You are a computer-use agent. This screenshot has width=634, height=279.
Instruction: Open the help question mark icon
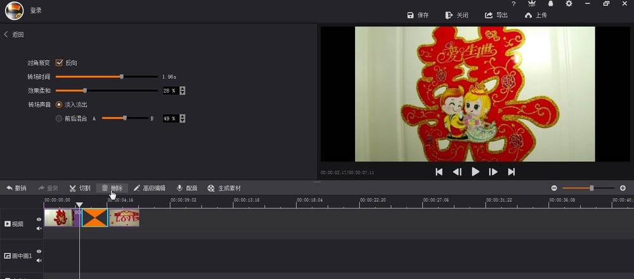point(514,4)
